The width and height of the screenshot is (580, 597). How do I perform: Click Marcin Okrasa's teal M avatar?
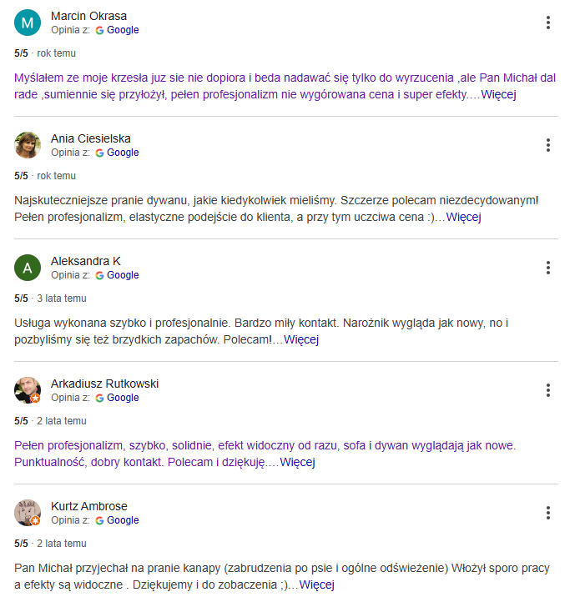click(28, 23)
